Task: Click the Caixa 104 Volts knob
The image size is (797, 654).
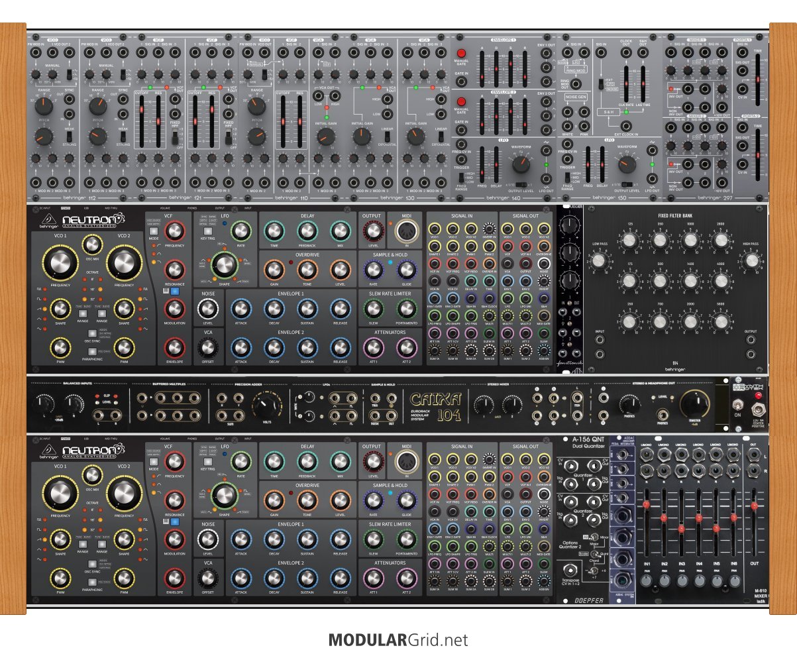Action: tap(266, 404)
